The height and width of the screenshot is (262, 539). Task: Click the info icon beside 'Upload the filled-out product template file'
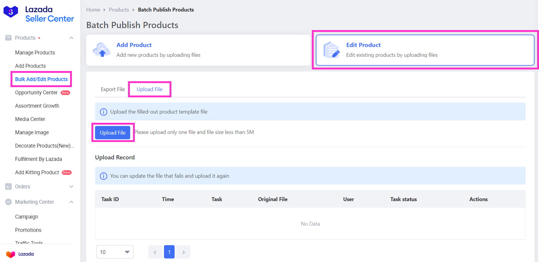[104, 112]
